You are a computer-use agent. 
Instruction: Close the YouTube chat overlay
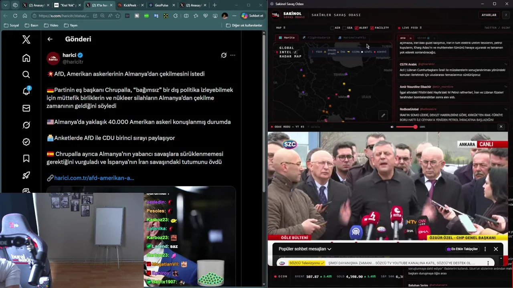(x=496, y=249)
